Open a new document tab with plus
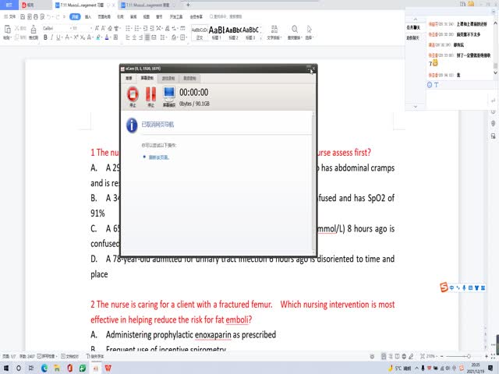Screen dimensions: 499x374 pos(187,5)
